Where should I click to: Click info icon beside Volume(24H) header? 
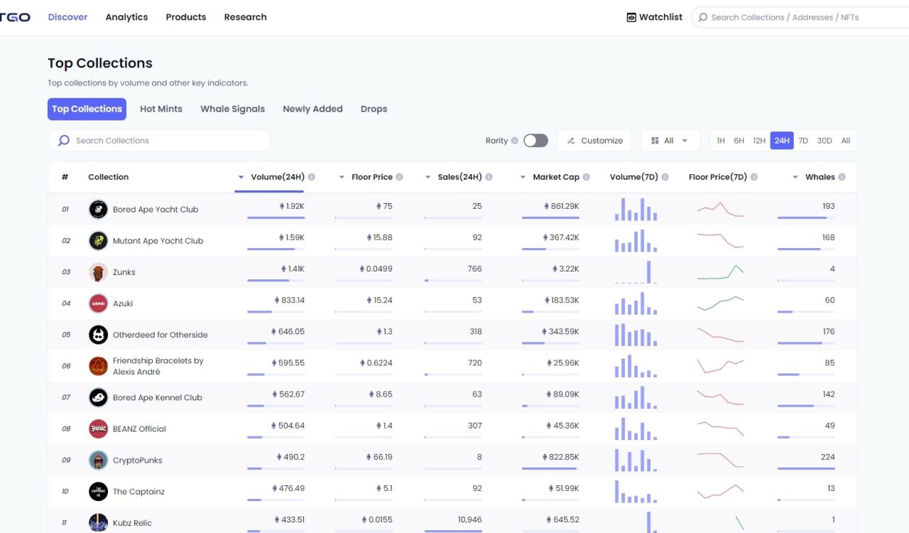point(312,177)
